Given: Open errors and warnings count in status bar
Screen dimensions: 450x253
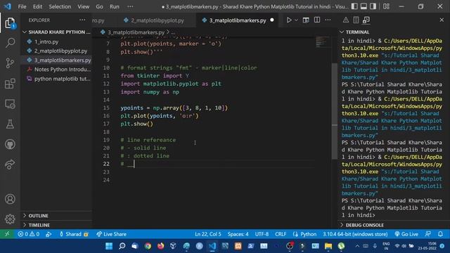Looking at the screenshot, I should [x=28, y=234].
